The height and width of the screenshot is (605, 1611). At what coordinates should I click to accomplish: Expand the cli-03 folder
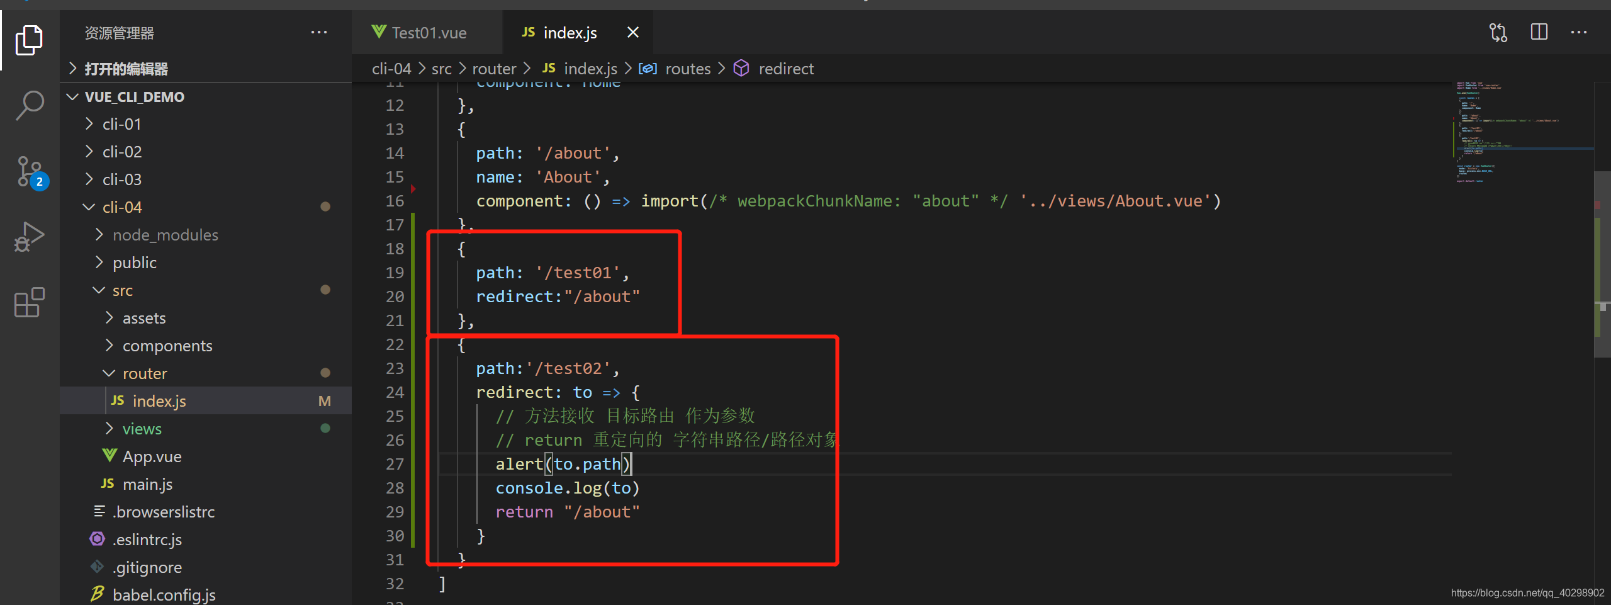pos(89,179)
